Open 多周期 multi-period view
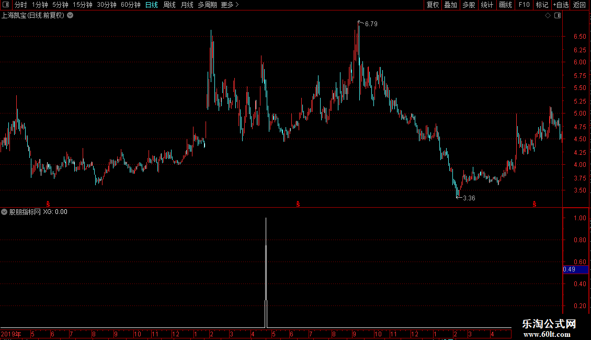The width and height of the screenshot is (591, 340). [207, 5]
